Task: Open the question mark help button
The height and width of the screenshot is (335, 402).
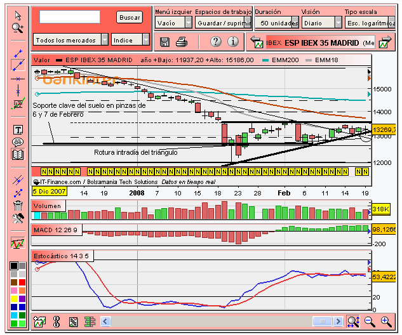Action: coord(216,41)
